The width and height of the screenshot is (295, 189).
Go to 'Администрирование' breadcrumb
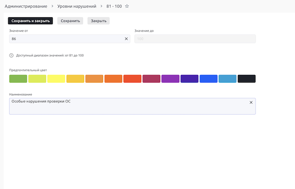tap(26, 6)
